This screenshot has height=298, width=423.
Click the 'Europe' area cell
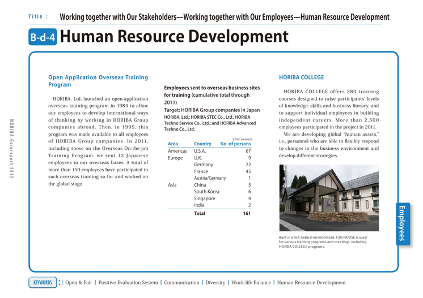[175, 158]
